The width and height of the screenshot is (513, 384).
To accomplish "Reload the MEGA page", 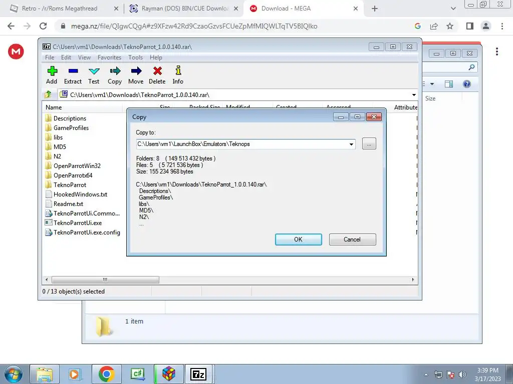I will (x=43, y=26).
